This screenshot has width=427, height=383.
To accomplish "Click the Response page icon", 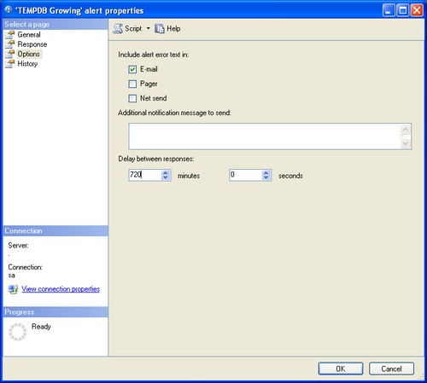I will [10, 44].
